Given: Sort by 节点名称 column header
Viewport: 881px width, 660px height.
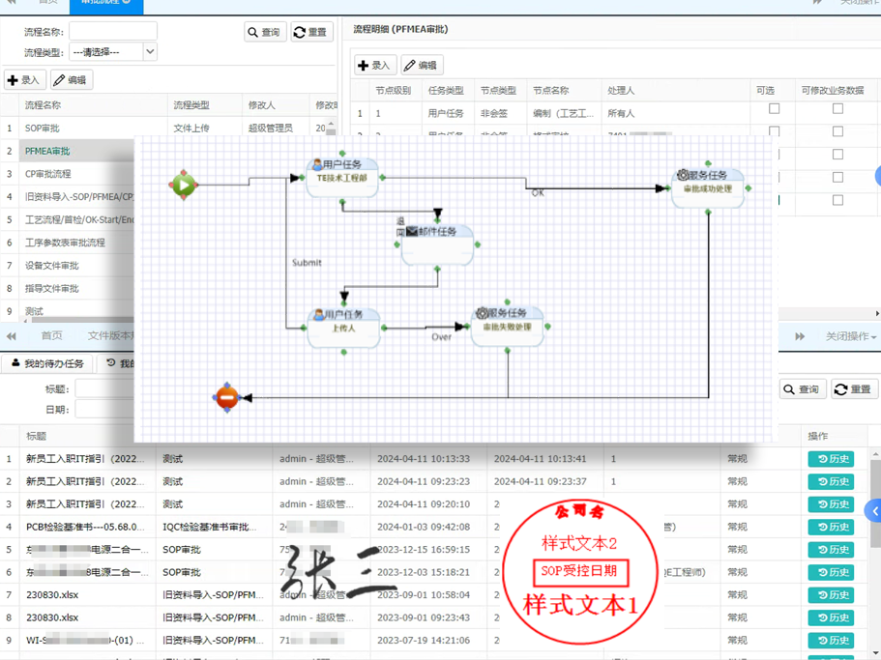Looking at the screenshot, I should point(564,91).
